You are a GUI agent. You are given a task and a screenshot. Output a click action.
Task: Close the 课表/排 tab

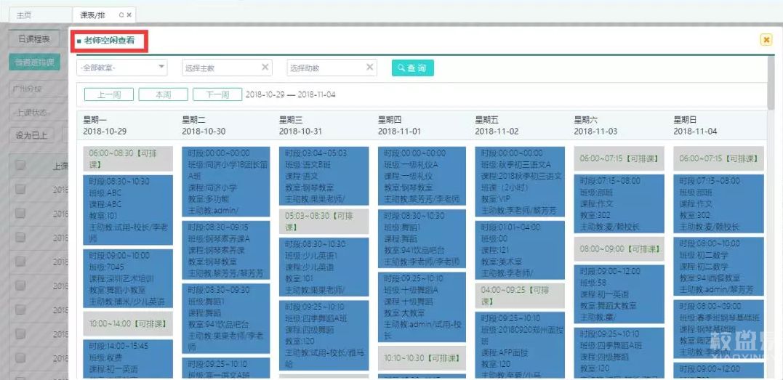pos(129,15)
